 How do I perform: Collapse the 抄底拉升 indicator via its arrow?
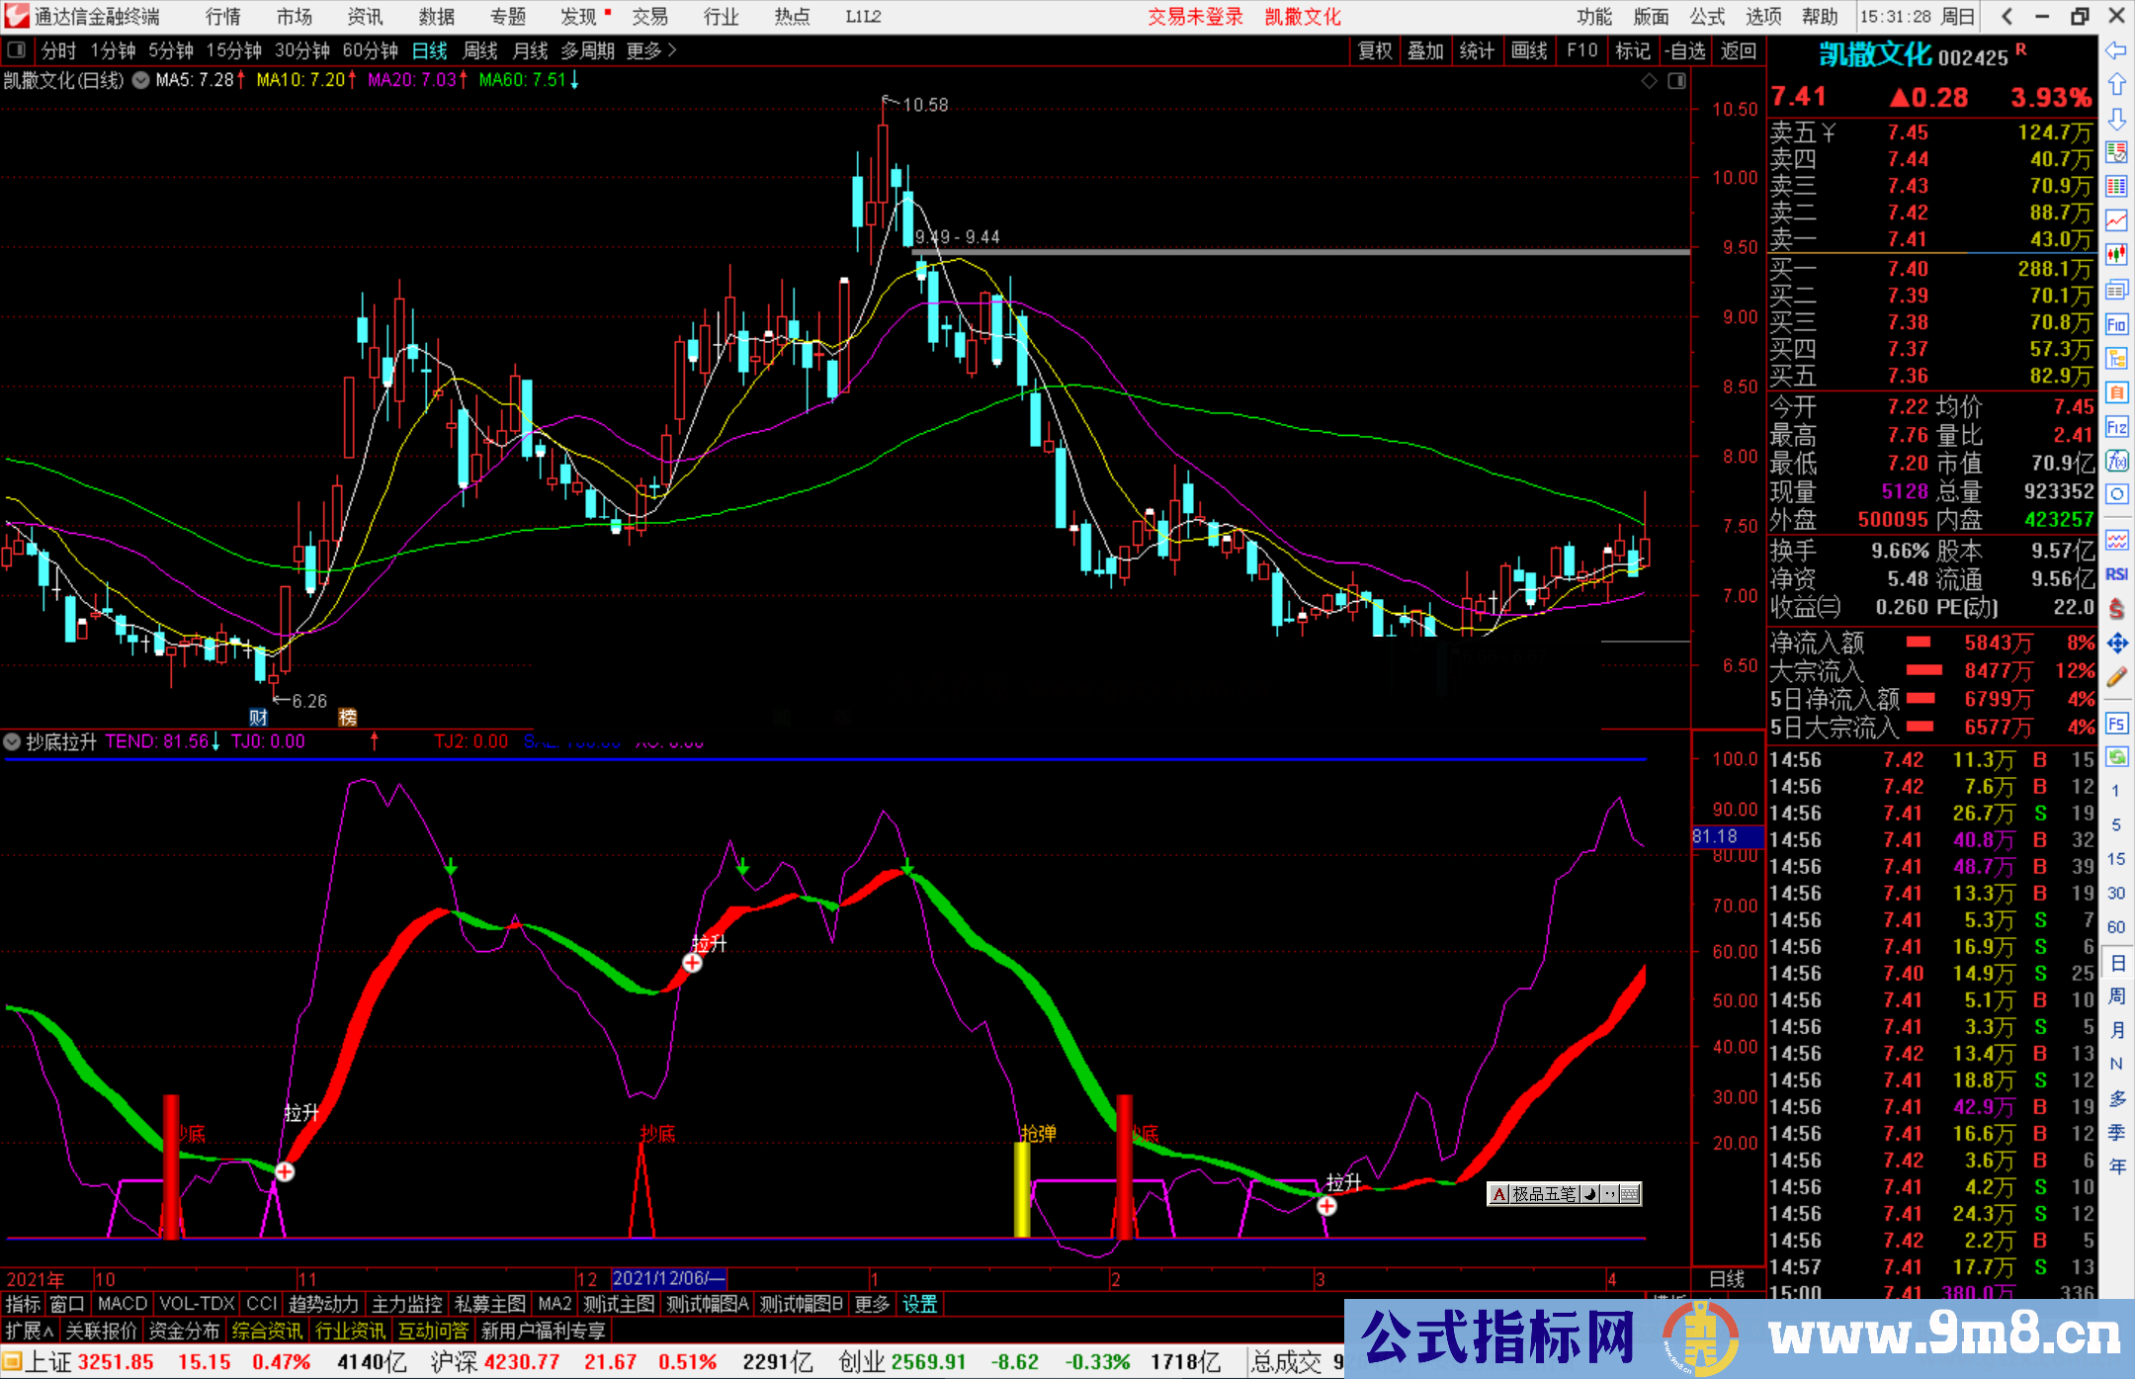click(x=12, y=741)
